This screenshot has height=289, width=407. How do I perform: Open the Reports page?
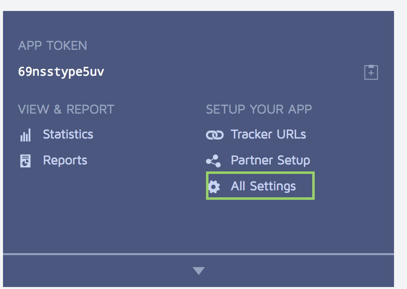(x=65, y=160)
